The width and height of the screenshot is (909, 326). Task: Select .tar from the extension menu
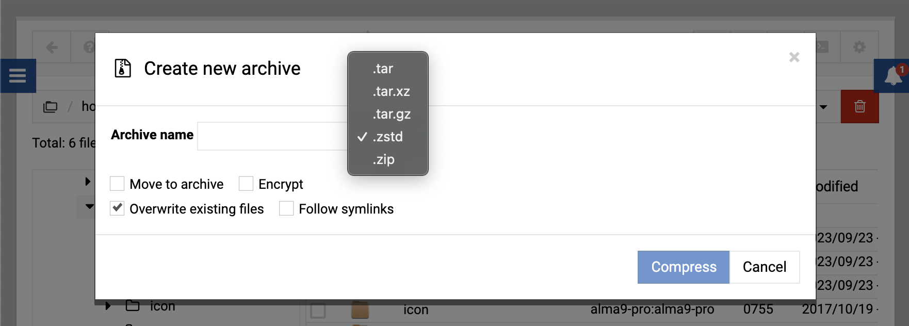click(382, 68)
